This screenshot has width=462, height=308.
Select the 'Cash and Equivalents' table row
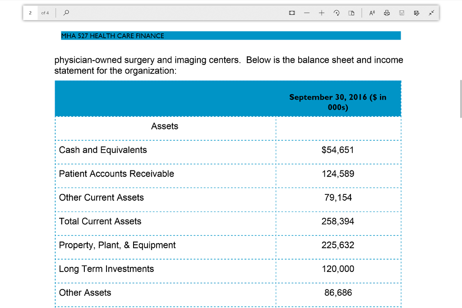click(102, 150)
